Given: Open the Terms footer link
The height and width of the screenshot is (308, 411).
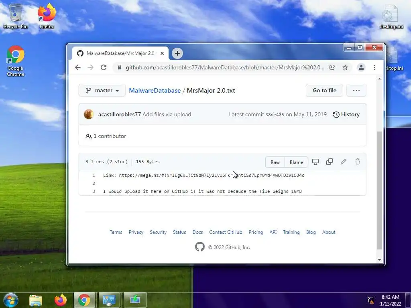Looking at the screenshot, I should (x=116, y=232).
